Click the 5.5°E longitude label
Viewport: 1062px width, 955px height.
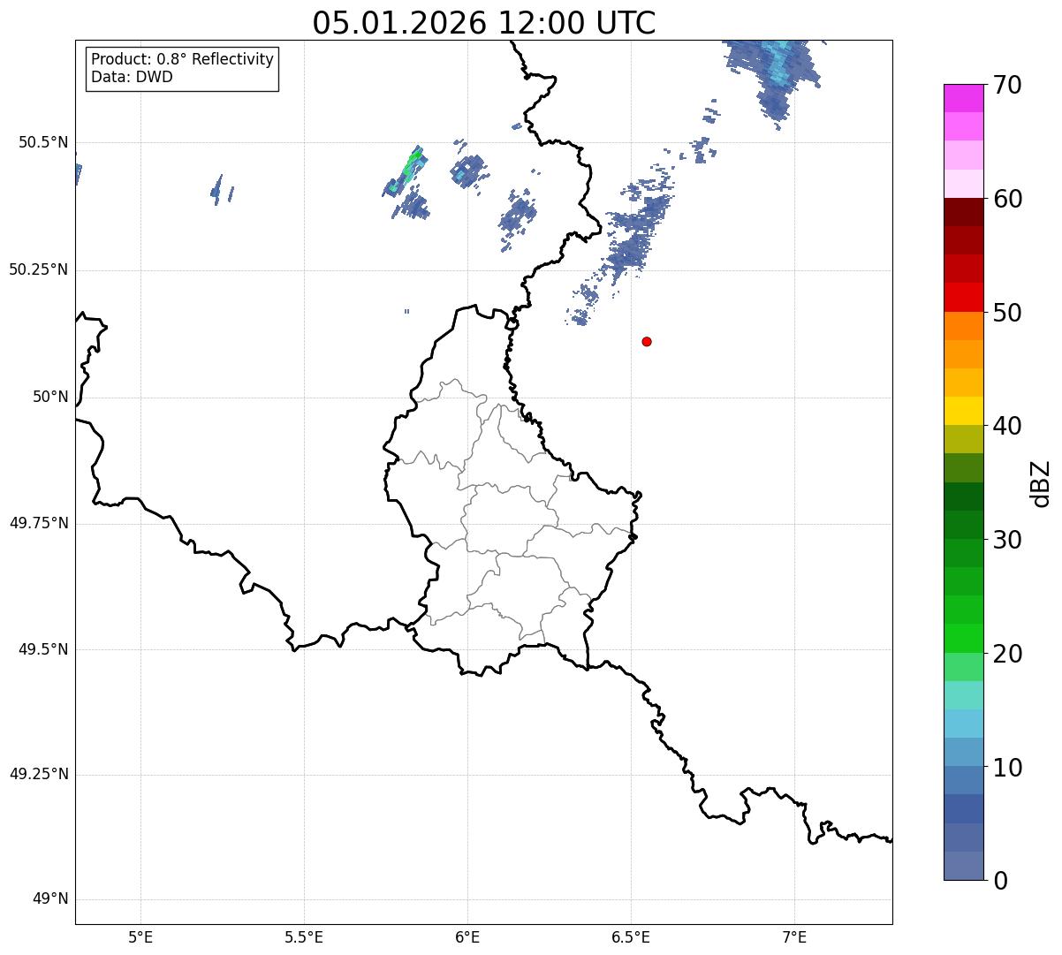pos(304,937)
